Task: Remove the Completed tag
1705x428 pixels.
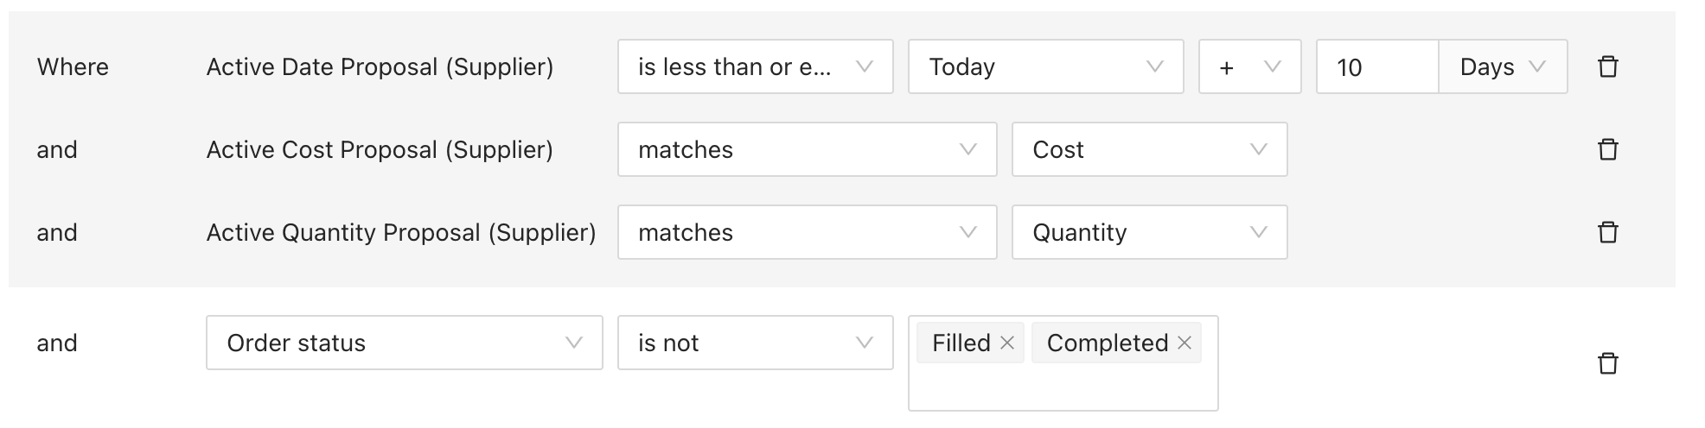Action: point(1185,343)
